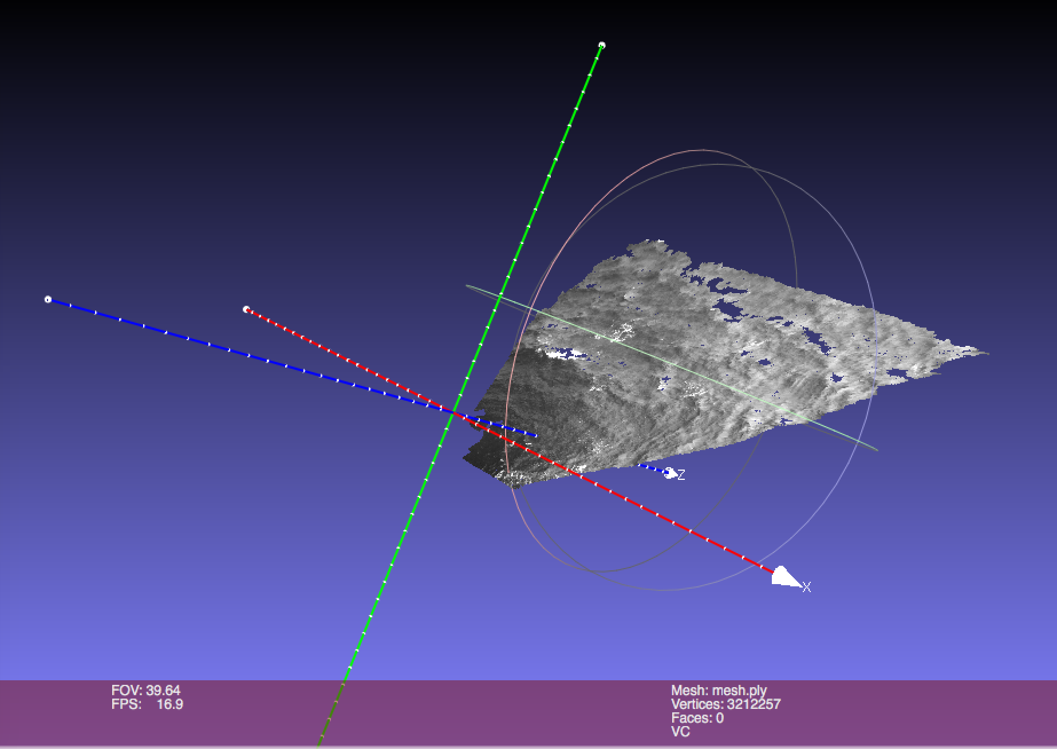The width and height of the screenshot is (1057, 749).
Task: Click the white arrowhead of the Z axis
Action: (669, 472)
